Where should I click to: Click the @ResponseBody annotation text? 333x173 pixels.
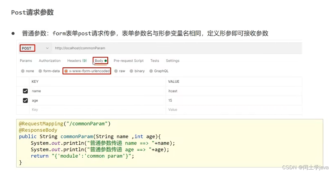point(38,130)
